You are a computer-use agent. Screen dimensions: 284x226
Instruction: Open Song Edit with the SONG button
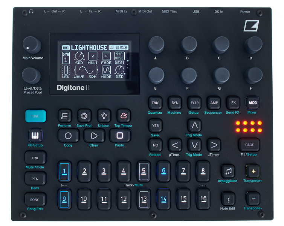[35, 200]
